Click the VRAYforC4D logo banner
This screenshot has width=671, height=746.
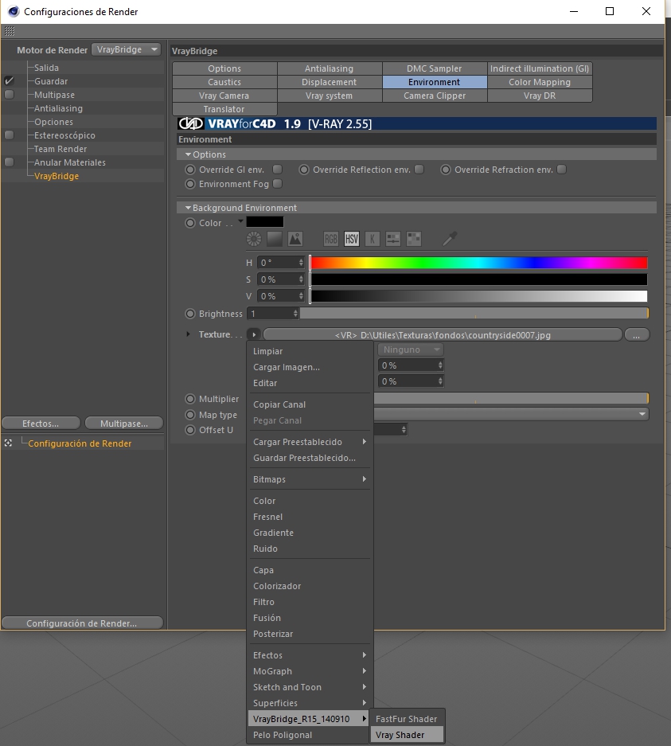click(x=416, y=123)
